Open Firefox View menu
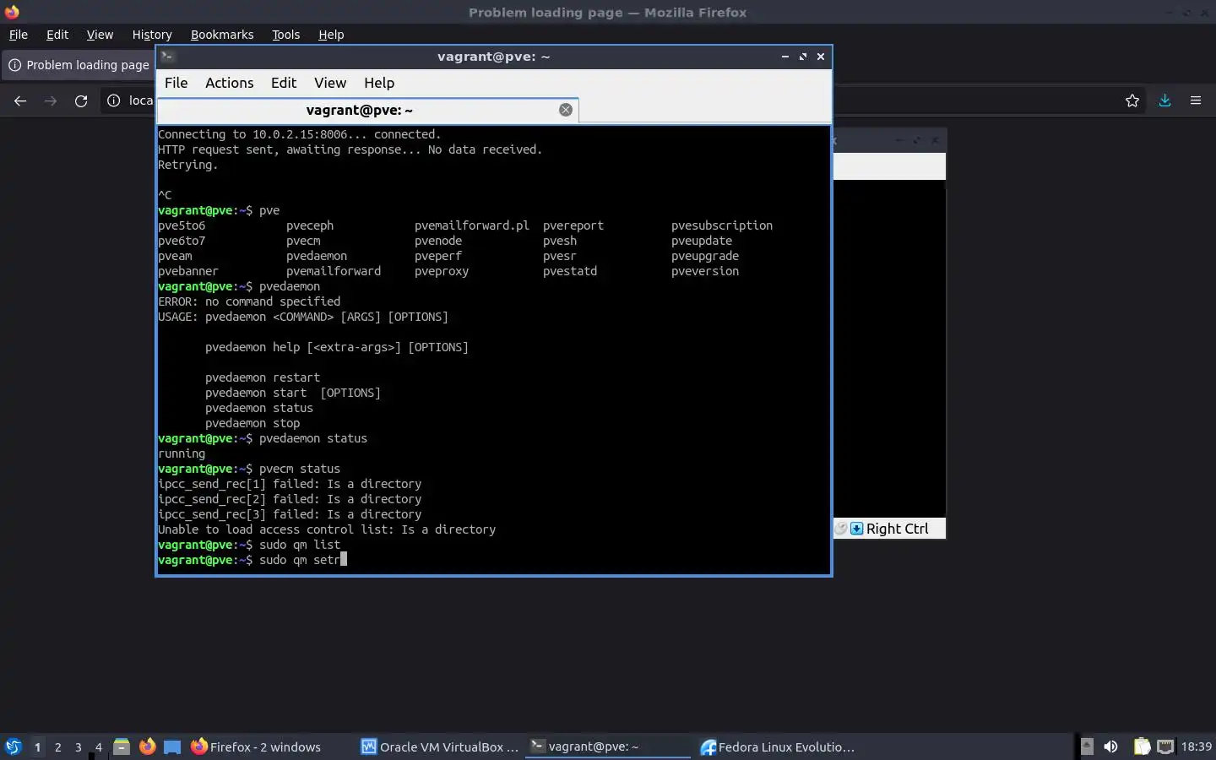 click(x=100, y=35)
